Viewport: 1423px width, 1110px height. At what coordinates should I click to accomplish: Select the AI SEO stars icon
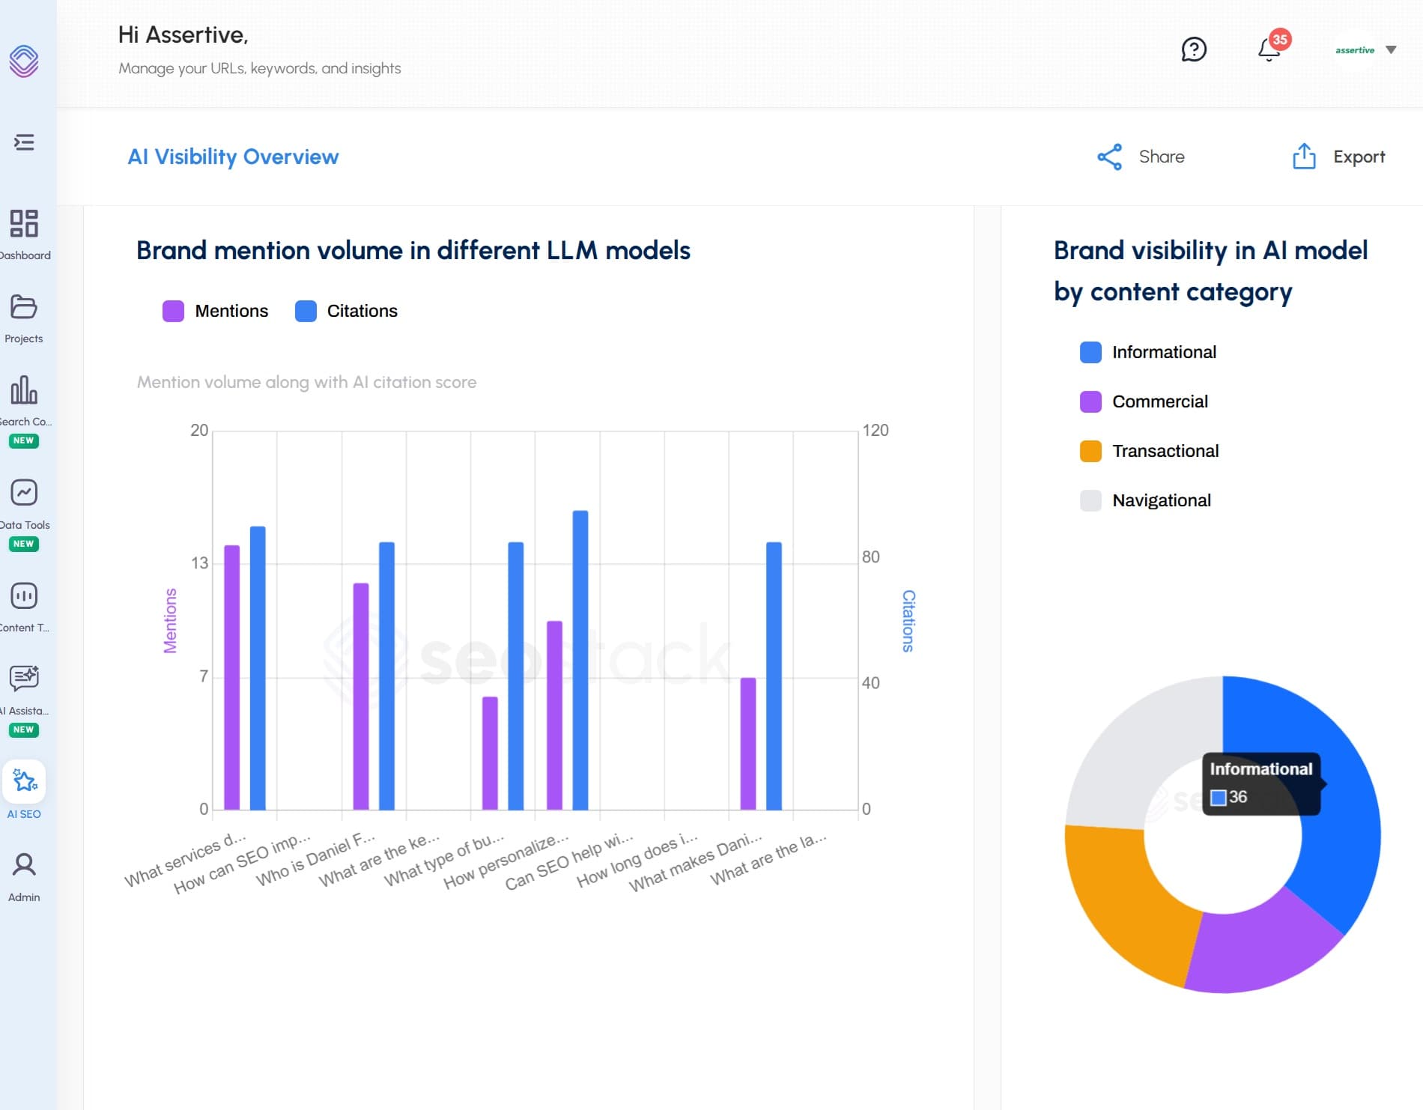click(x=24, y=781)
